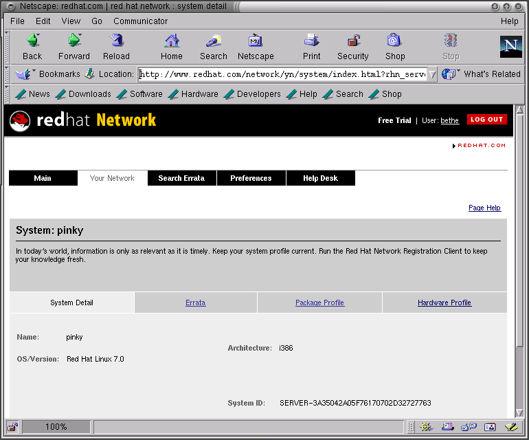Open the Communicator menu
Image resolution: width=529 pixels, height=440 pixels.
point(141,21)
